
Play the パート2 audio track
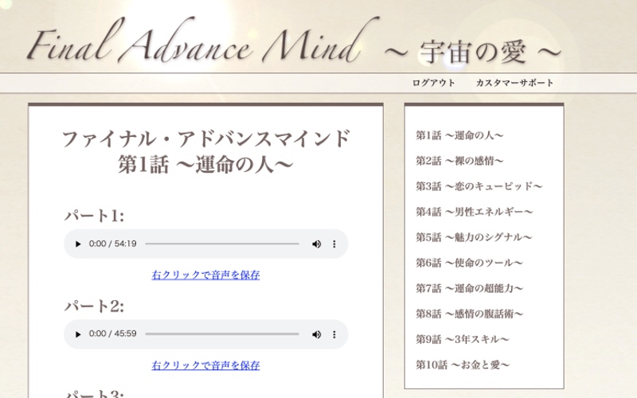[x=78, y=334]
